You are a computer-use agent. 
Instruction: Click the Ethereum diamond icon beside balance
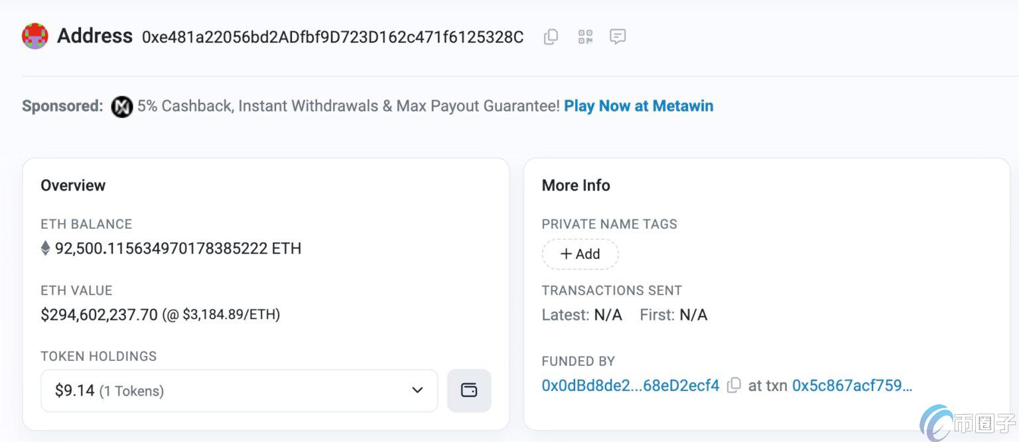46,249
